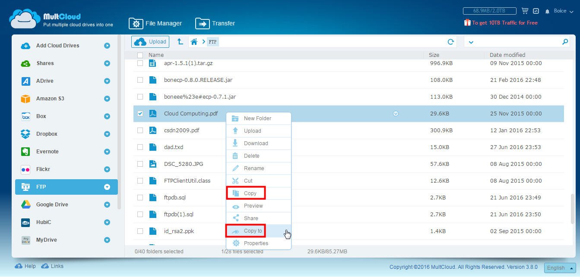
Task: Click the Flickr sidebar icon
Action: point(25,169)
